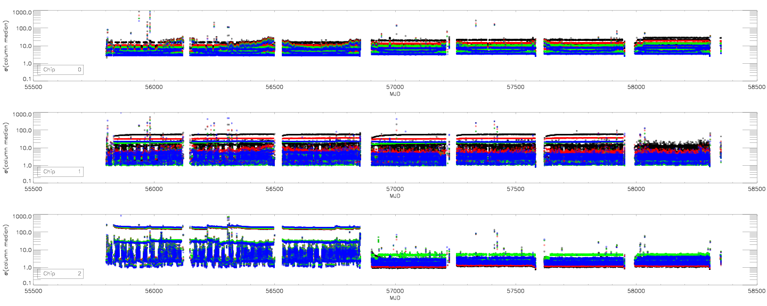Click the 56500 tick label in middle panel

click(x=274, y=190)
